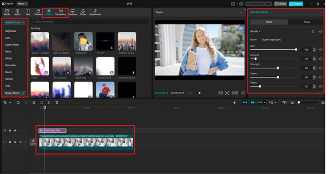329x174 pixels.
Task: Add keyframe for Speed parameter
Action: pos(320,77)
